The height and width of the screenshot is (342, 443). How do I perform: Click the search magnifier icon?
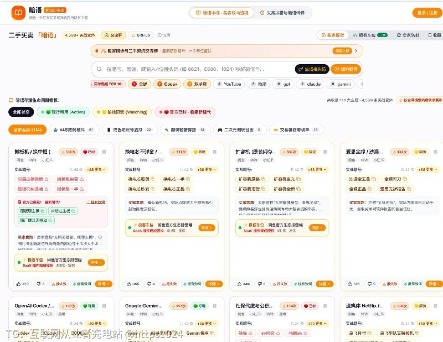pyautogui.click(x=100, y=69)
